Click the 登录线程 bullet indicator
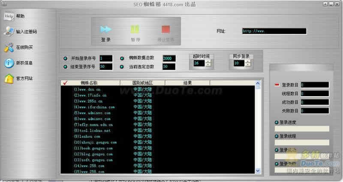 coord(277,136)
